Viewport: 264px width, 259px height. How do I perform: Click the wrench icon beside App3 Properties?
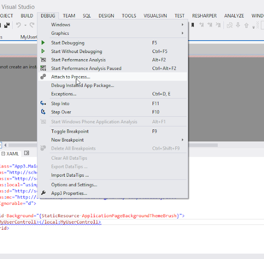tap(43, 193)
